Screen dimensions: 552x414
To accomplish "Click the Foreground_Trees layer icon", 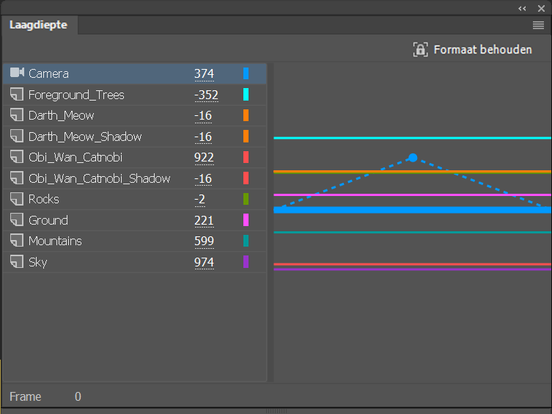I will tap(17, 95).
